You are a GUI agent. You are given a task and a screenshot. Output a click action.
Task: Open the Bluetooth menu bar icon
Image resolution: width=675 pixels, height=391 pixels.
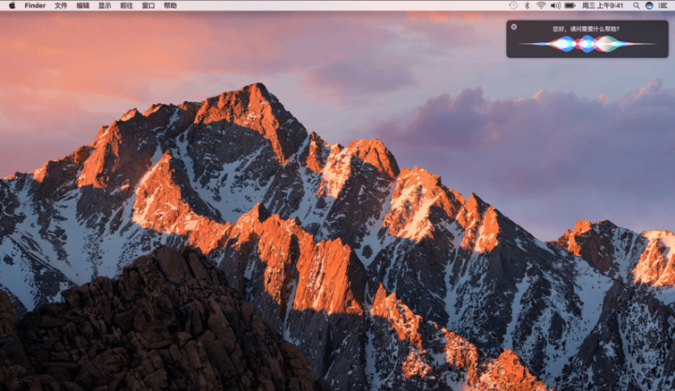[527, 6]
